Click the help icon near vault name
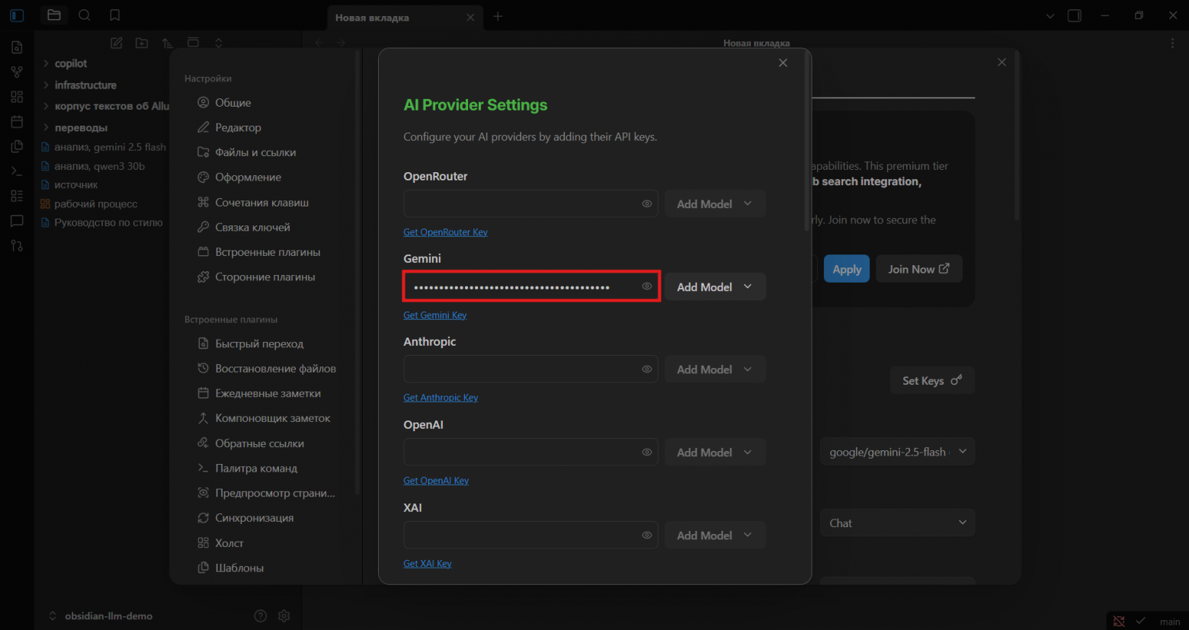 pyautogui.click(x=261, y=616)
